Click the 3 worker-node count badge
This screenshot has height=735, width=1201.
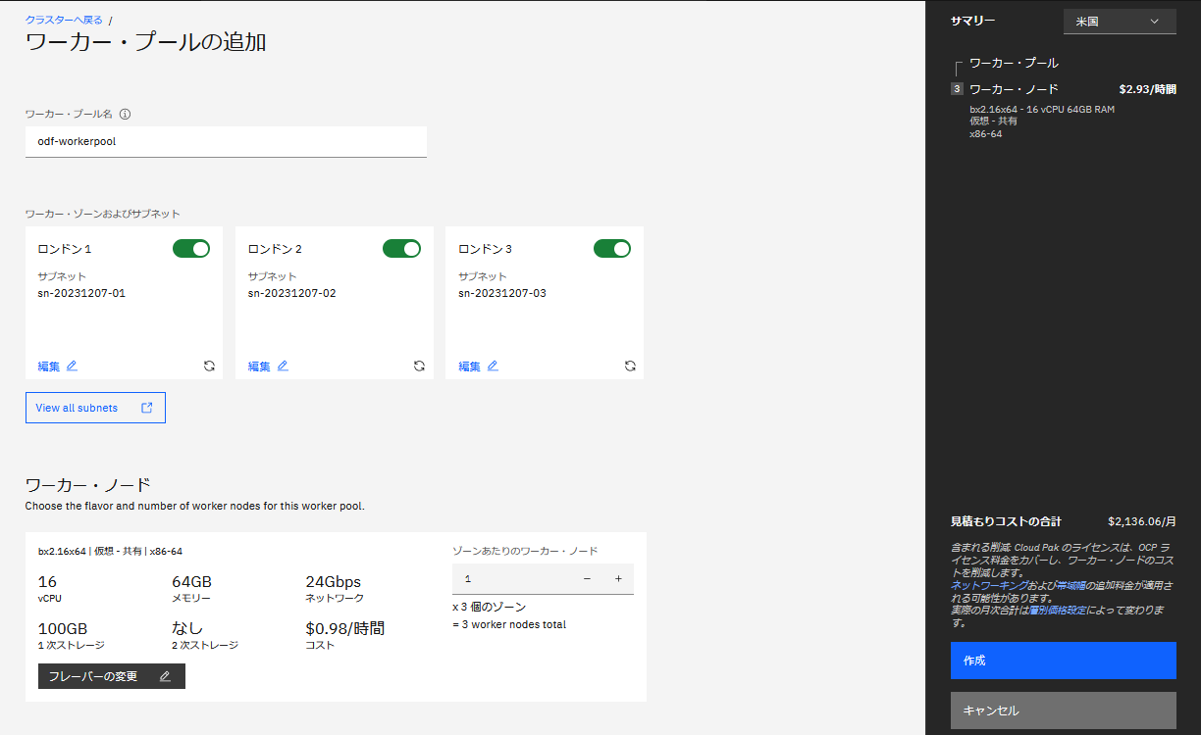957,89
